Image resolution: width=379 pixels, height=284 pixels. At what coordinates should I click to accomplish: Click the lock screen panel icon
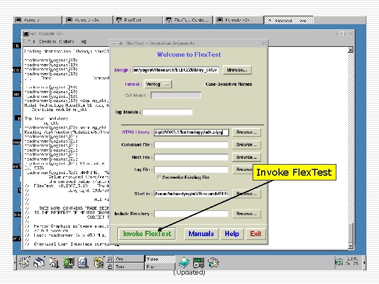110,267
